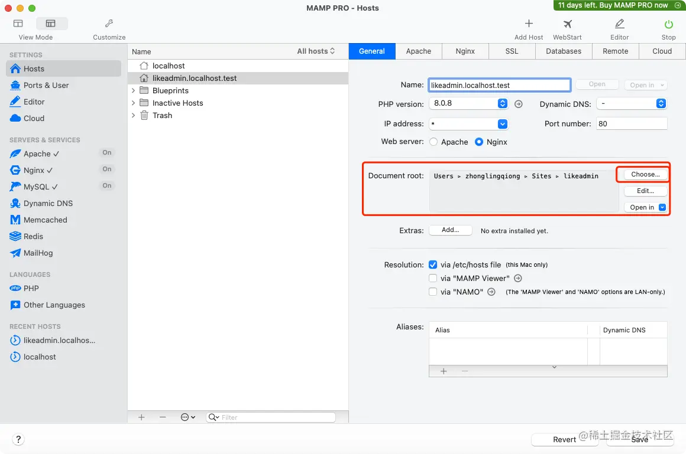Open WebStart airplane icon

tap(568, 24)
